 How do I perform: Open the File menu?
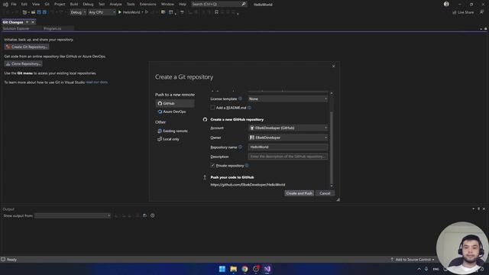click(x=14, y=4)
